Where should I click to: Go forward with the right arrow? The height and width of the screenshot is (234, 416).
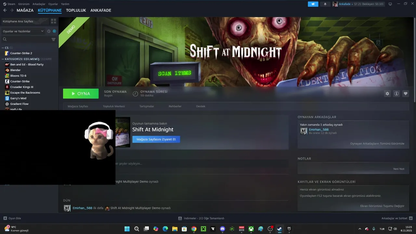12,10
